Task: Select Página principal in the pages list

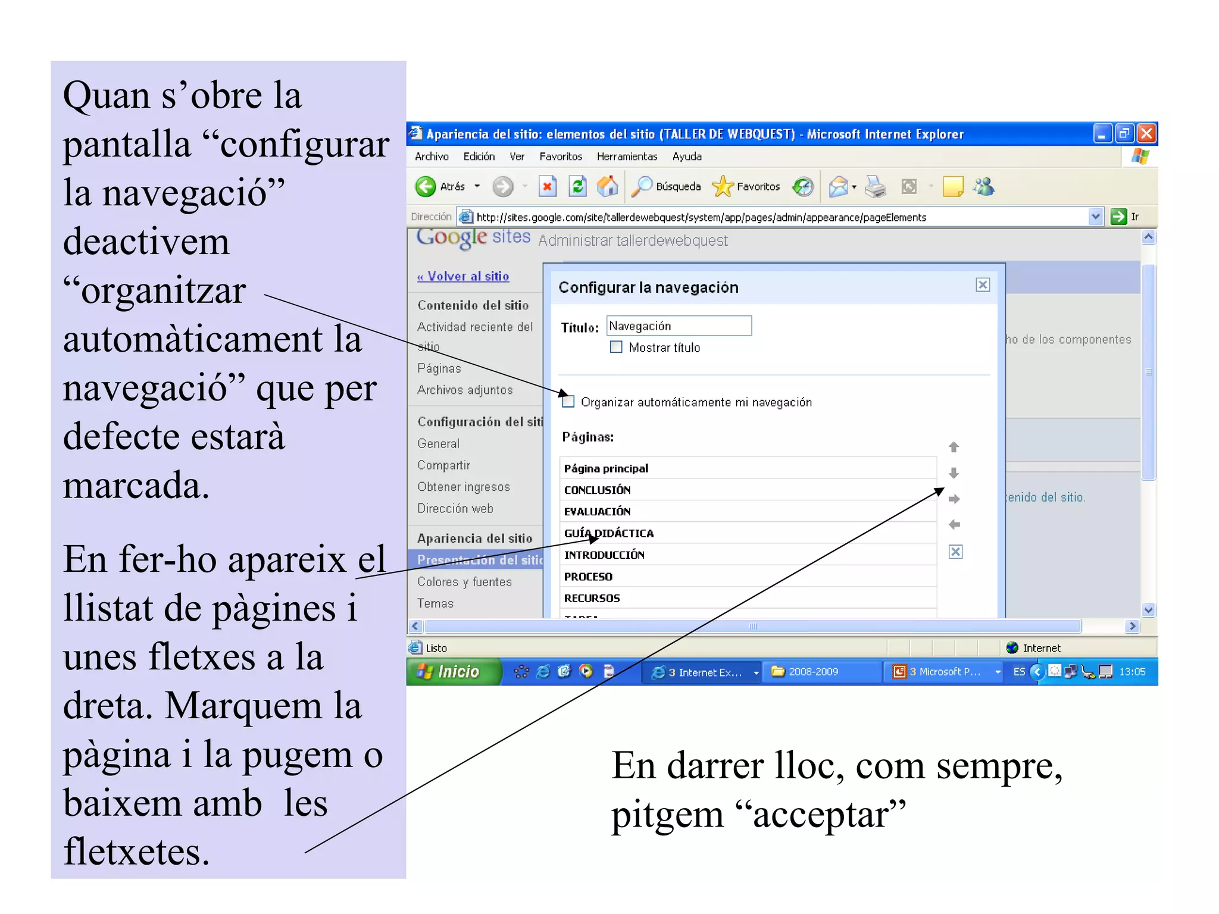Action: 748,468
